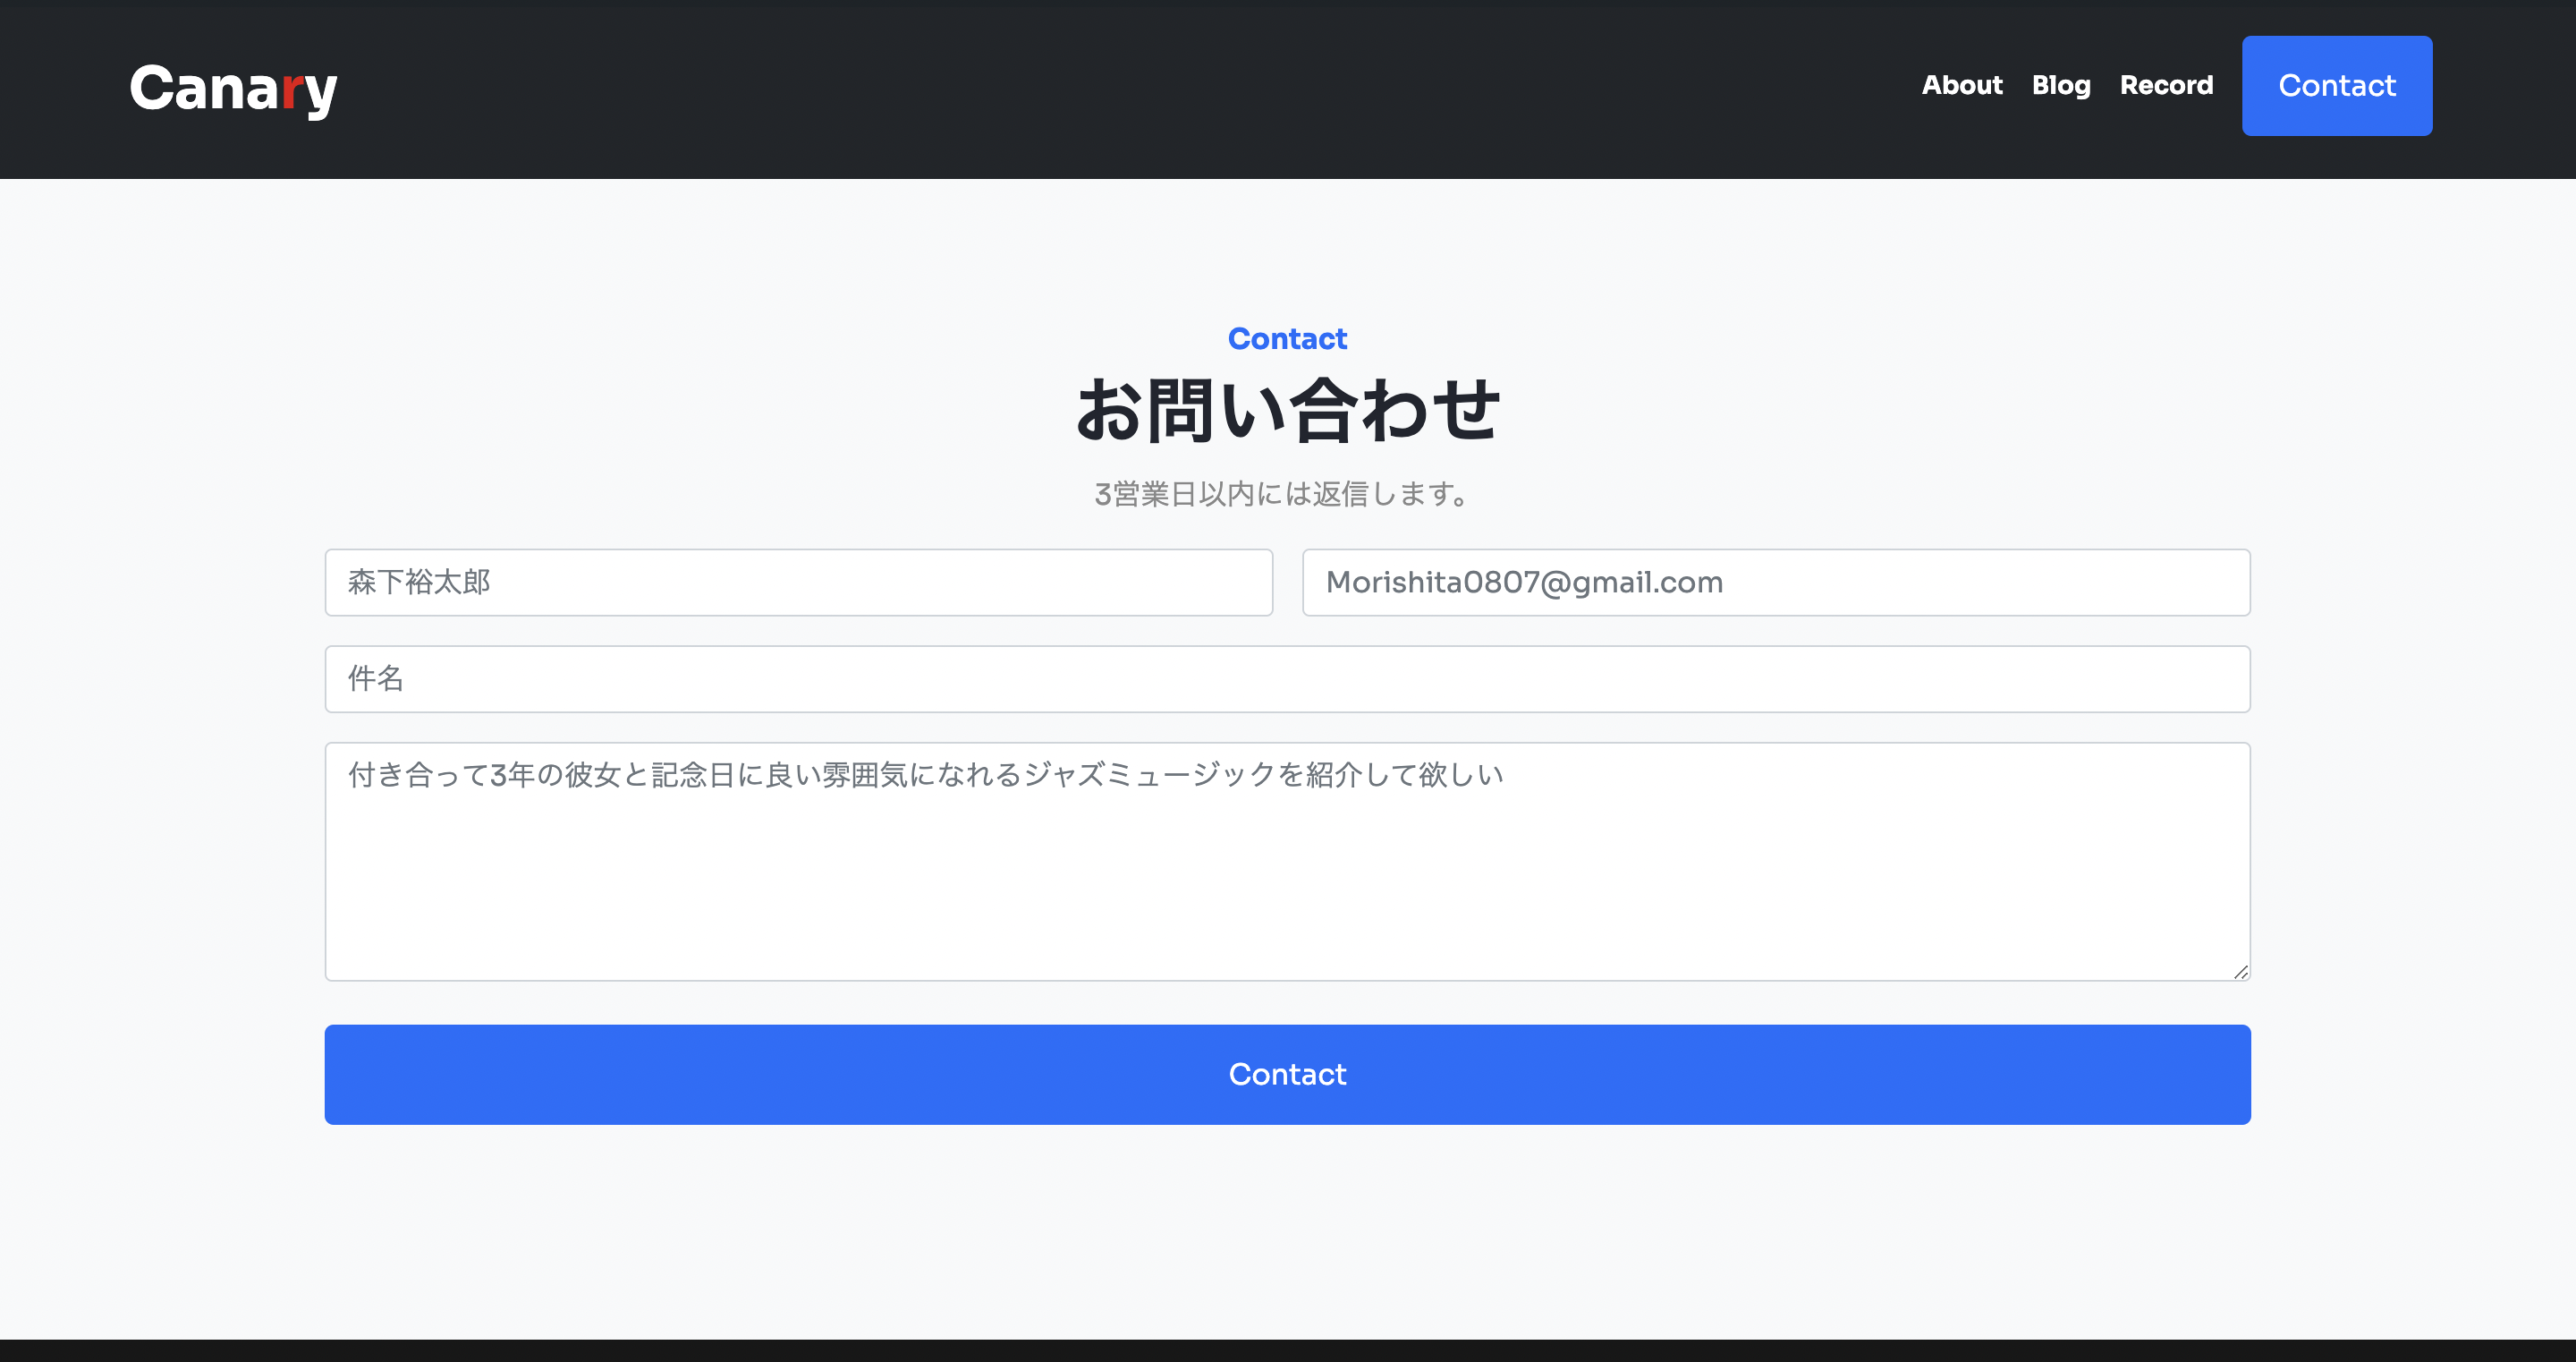Viewport: 2576px width, 1362px height.
Task: Focus the name field showing 森下裕太郎
Action: [798, 583]
